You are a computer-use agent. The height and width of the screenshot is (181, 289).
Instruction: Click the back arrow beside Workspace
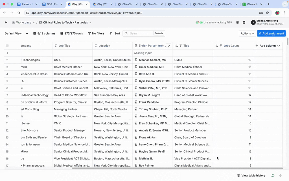click(6, 22)
